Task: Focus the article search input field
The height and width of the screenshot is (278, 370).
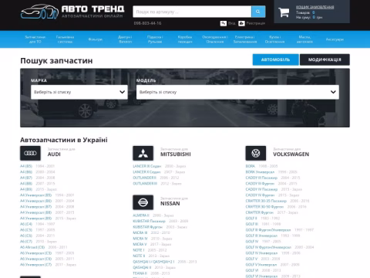Action: 192,12
